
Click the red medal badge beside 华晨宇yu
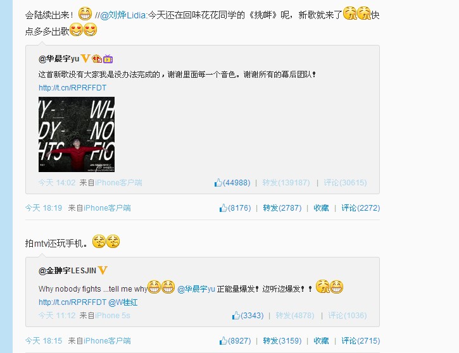pos(97,59)
